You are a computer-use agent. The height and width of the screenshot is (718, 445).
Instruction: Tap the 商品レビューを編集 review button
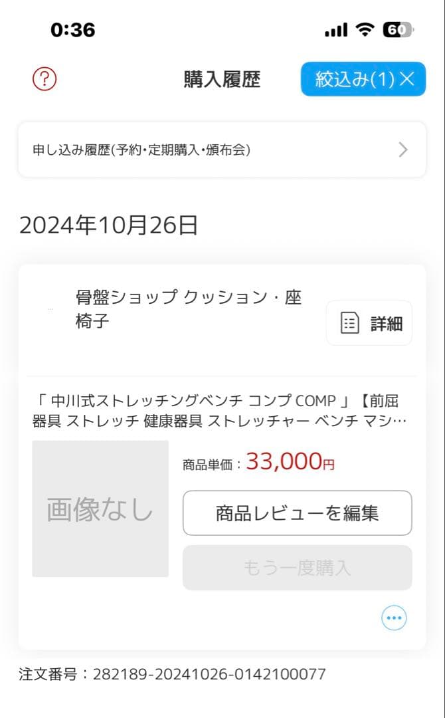pyautogui.click(x=296, y=512)
